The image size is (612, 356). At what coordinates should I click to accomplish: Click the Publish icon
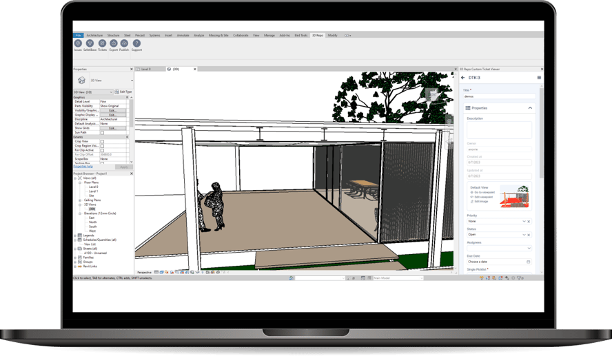click(x=124, y=43)
